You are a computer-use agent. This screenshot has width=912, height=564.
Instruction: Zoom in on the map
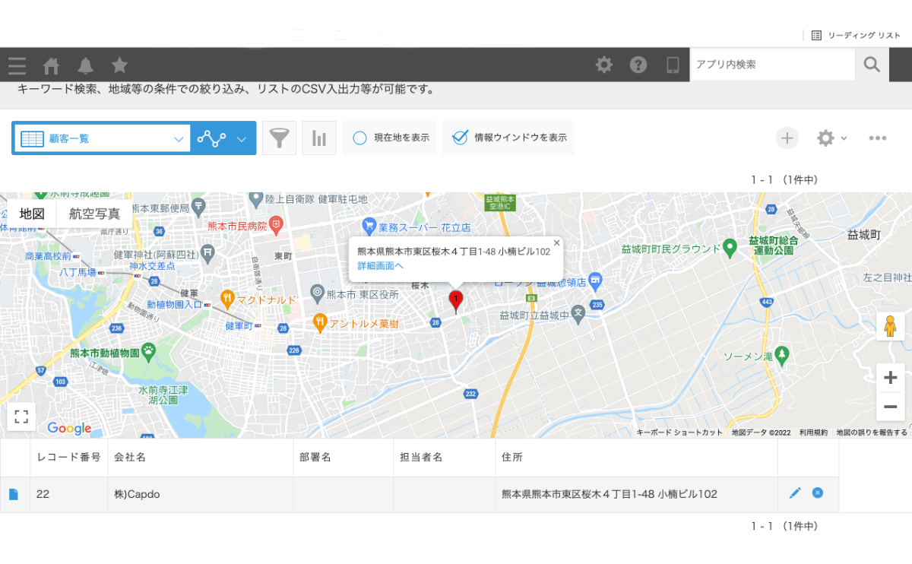890,378
